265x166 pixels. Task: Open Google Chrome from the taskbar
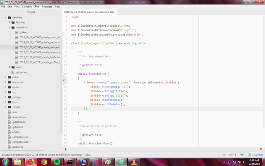coord(44,162)
